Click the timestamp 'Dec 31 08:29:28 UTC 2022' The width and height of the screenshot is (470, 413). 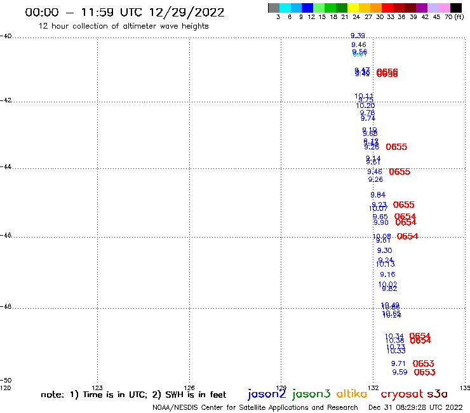(415, 407)
